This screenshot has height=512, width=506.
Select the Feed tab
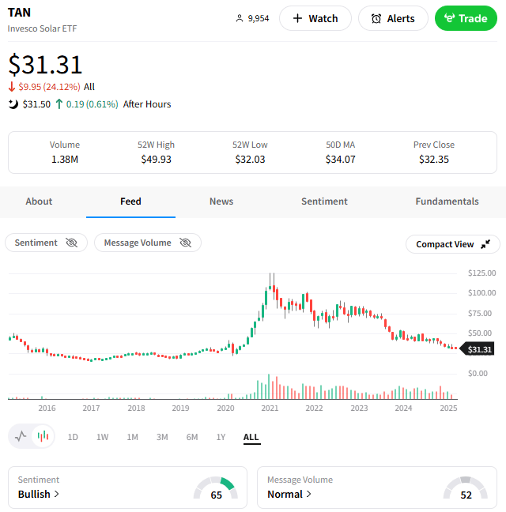tap(130, 201)
